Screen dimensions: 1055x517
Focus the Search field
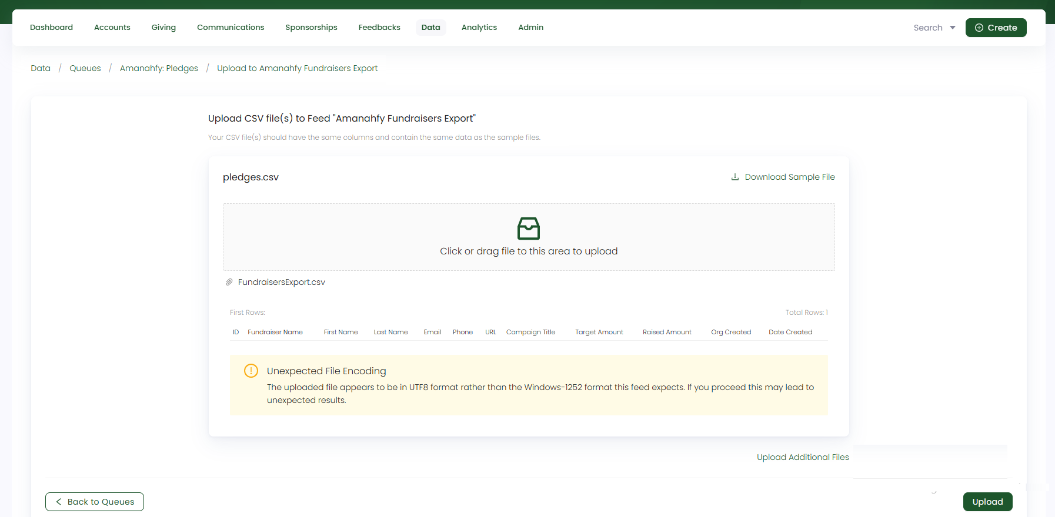(x=928, y=28)
